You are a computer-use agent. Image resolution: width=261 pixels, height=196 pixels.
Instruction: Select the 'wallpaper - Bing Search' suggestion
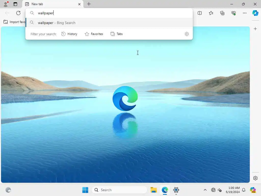[109, 23]
